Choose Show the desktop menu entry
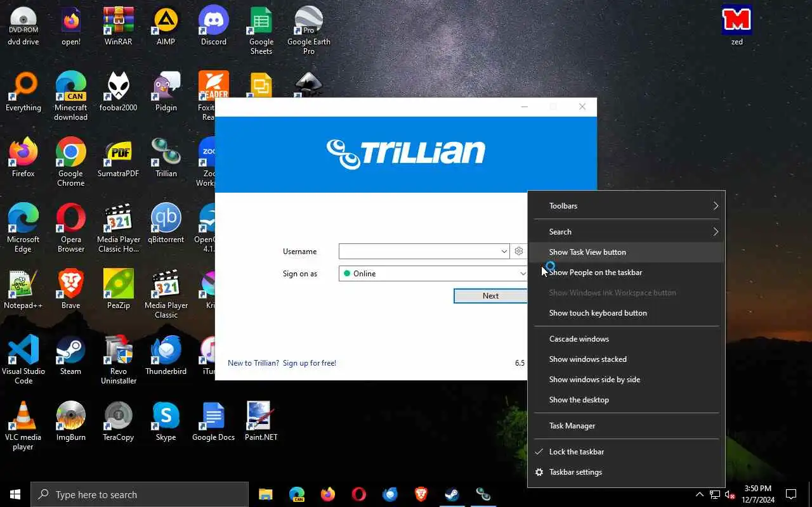This screenshot has height=507, width=812. tap(626, 400)
